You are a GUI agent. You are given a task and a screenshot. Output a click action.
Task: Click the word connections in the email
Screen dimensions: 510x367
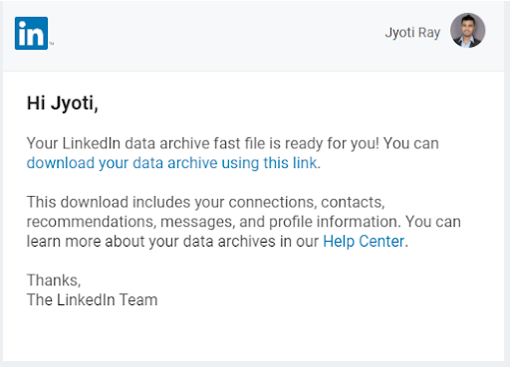[271, 202]
